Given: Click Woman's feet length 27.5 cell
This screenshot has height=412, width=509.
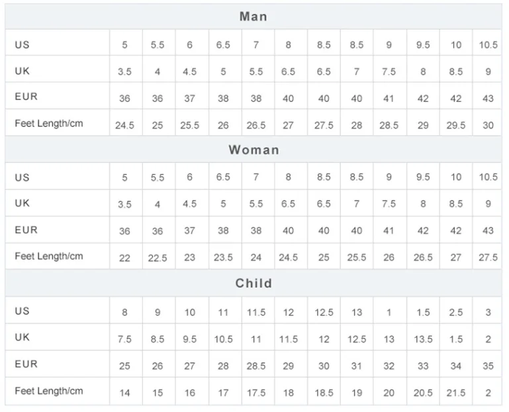Looking at the screenshot, I should point(488,258).
